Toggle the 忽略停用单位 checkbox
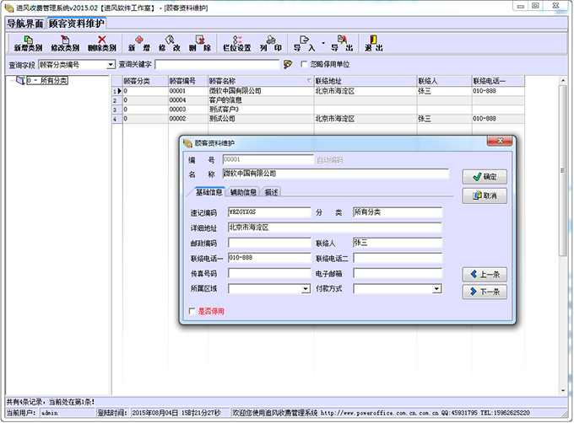 click(x=304, y=64)
